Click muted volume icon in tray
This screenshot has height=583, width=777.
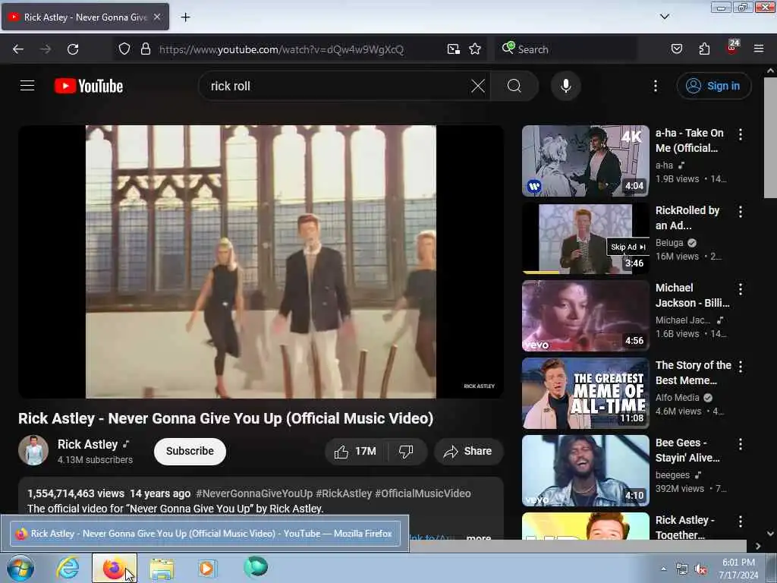[x=700, y=569]
